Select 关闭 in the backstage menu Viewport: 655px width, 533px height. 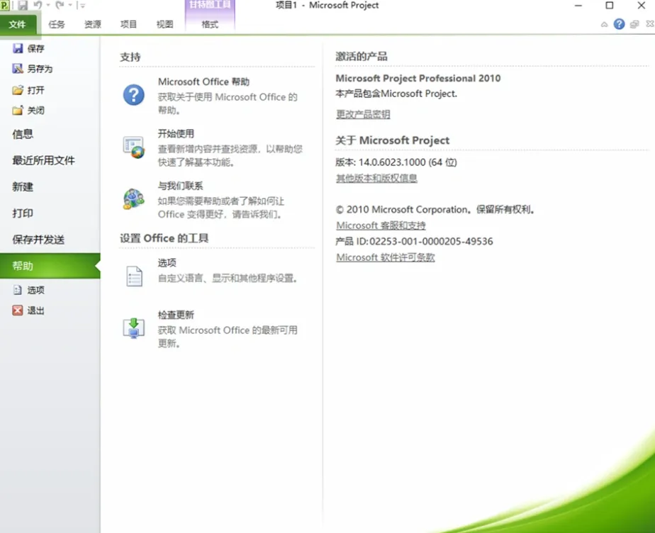click(x=28, y=111)
